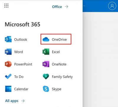Image resolution: width=118 pixels, height=107 pixels.
Task: Open the account profile avatar
Action: [112, 6]
